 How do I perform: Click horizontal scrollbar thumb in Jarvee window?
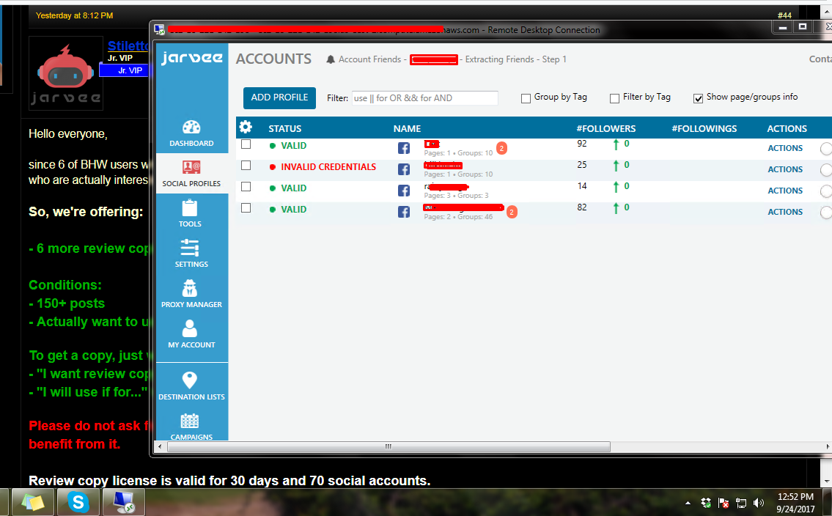(389, 446)
